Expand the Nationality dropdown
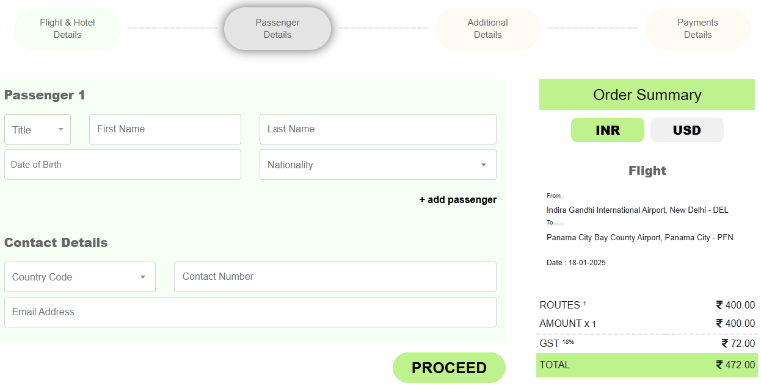761x389 pixels. click(377, 165)
